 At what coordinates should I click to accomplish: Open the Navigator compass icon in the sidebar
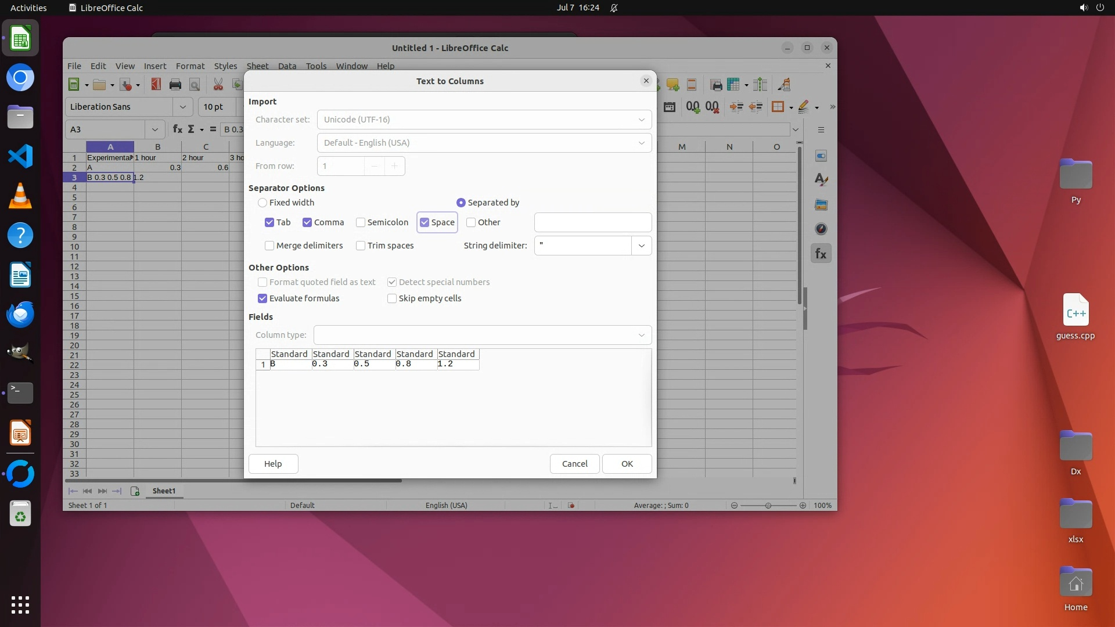point(821,229)
